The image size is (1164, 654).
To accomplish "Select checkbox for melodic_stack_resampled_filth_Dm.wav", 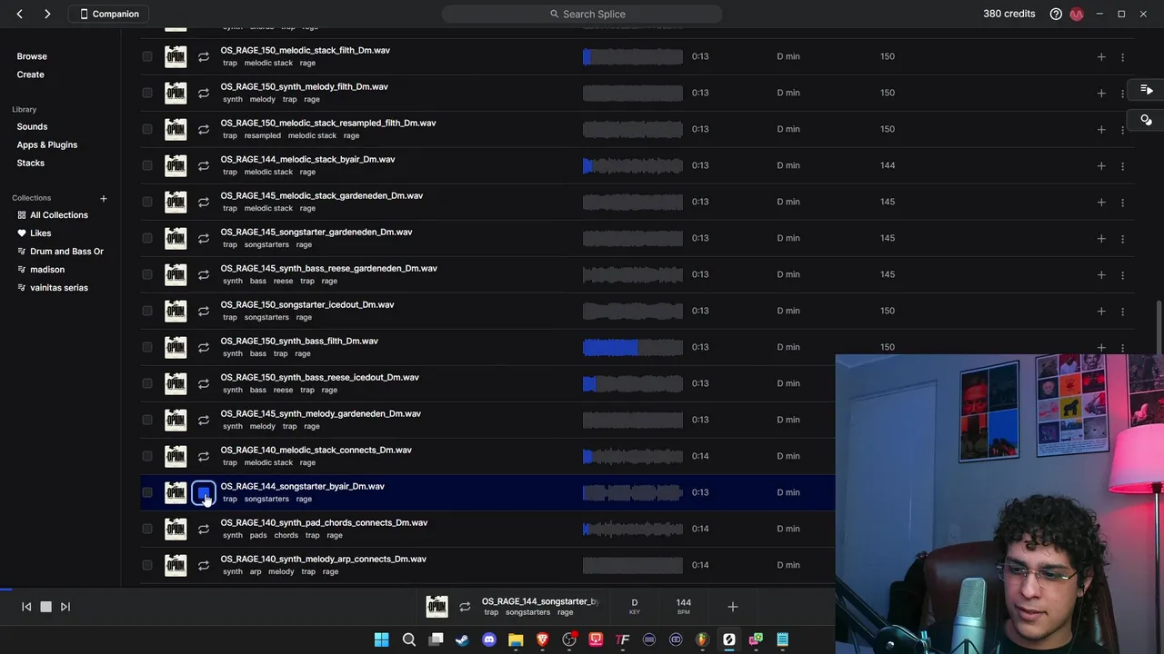I will (x=147, y=129).
